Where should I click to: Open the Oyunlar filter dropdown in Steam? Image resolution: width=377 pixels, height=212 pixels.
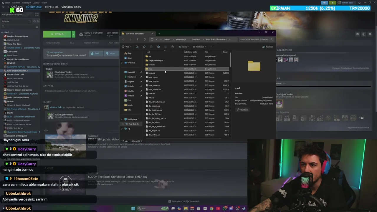pos(16,21)
